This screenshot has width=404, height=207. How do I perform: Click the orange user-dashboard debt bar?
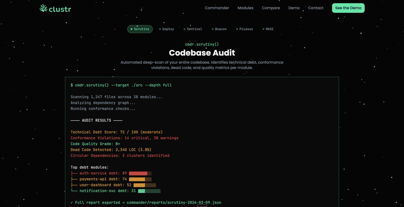(145, 185)
